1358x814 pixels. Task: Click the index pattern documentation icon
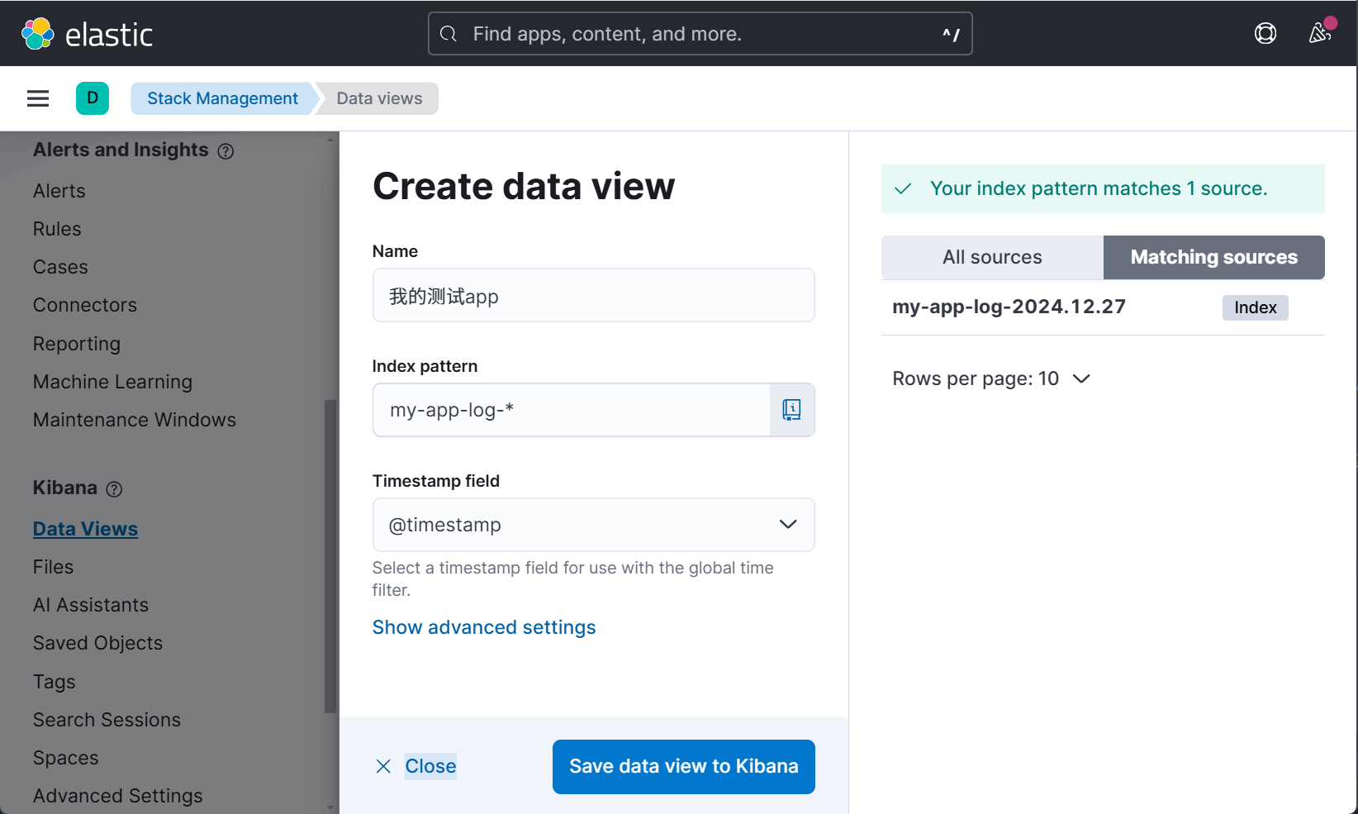(x=791, y=410)
